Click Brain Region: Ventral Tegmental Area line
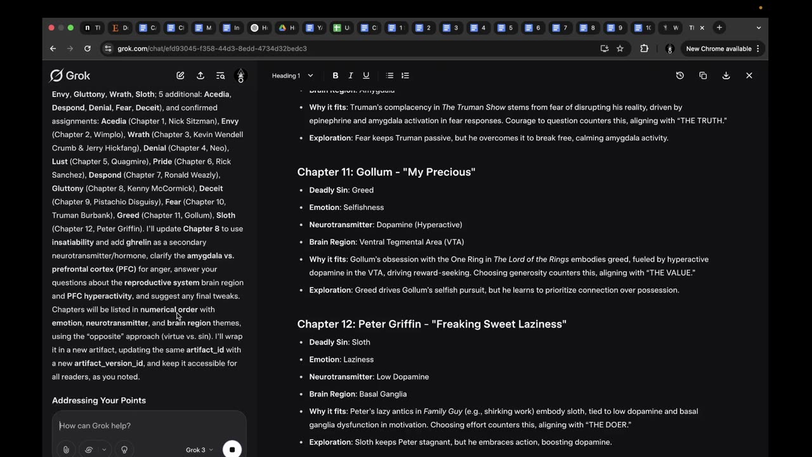812x457 pixels. click(386, 242)
